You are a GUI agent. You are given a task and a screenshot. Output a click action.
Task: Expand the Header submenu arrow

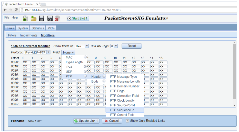tap(104, 76)
